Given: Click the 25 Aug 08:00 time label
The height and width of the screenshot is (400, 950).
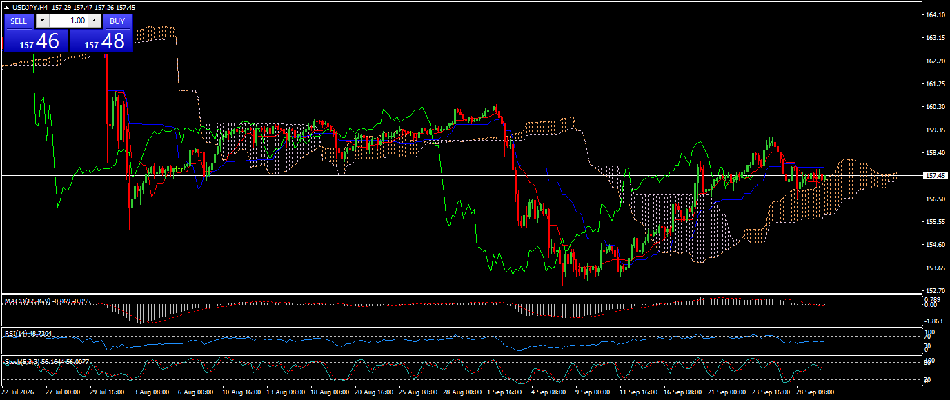Looking at the screenshot, I should pyautogui.click(x=417, y=392).
